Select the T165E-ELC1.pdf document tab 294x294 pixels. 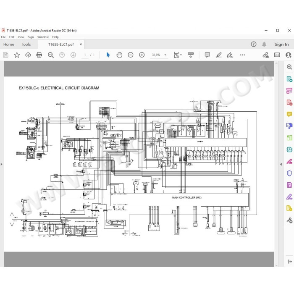pyautogui.click(x=61, y=45)
